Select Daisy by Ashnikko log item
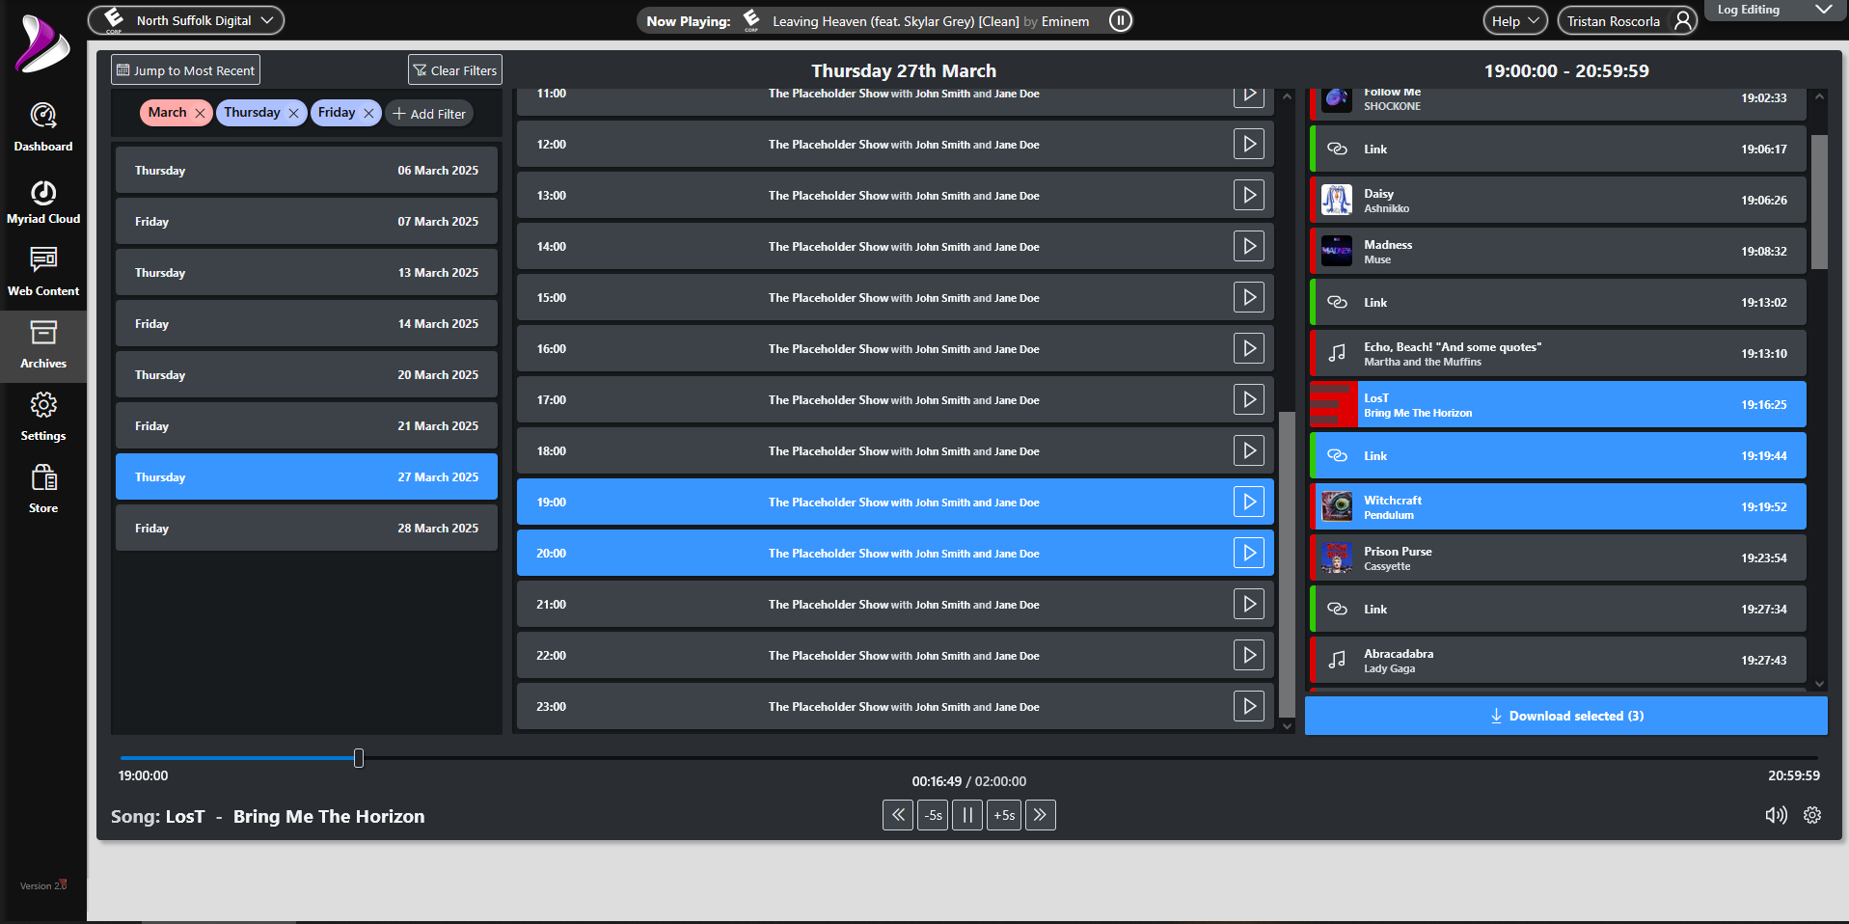 [1558, 200]
